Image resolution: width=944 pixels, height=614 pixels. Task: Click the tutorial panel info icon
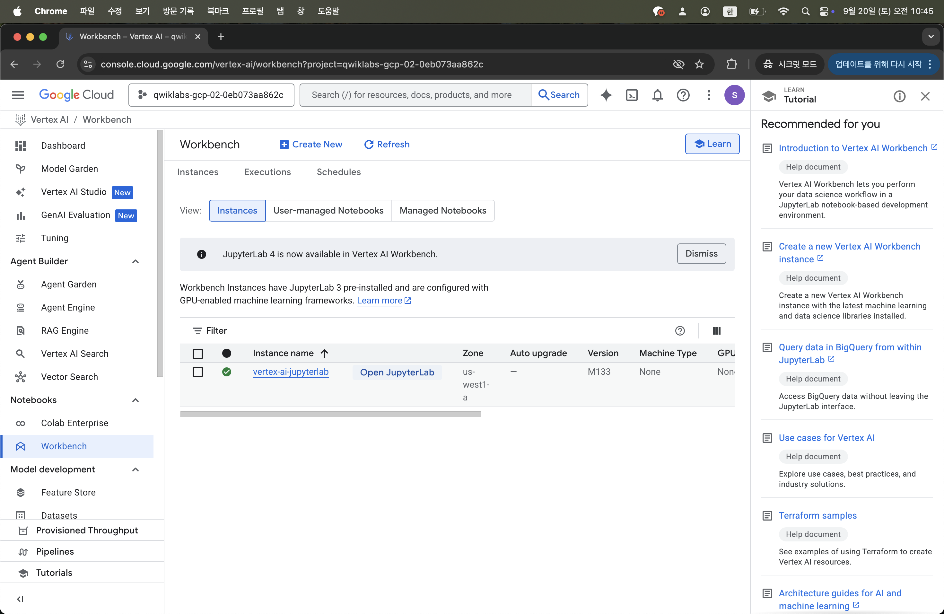[x=899, y=96]
